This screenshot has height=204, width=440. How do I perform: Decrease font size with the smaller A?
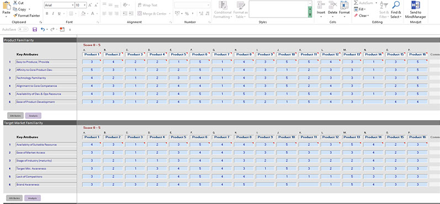96,6
